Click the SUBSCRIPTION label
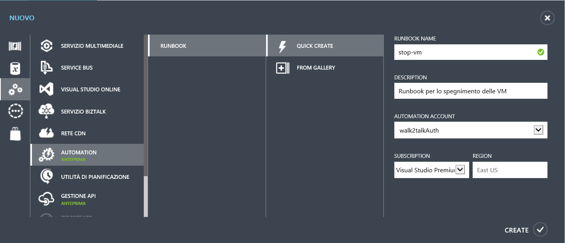 [x=412, y=156]
